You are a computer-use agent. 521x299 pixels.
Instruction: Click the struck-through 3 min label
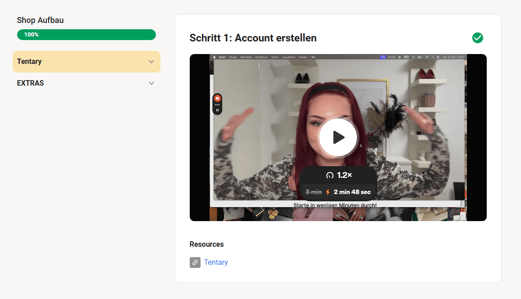[314, 192]
